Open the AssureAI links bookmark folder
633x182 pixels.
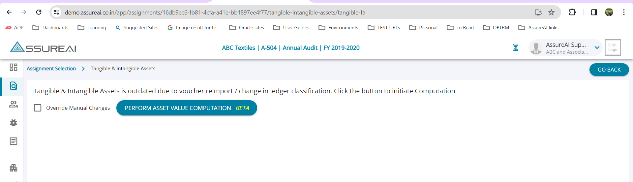[538, 28]
